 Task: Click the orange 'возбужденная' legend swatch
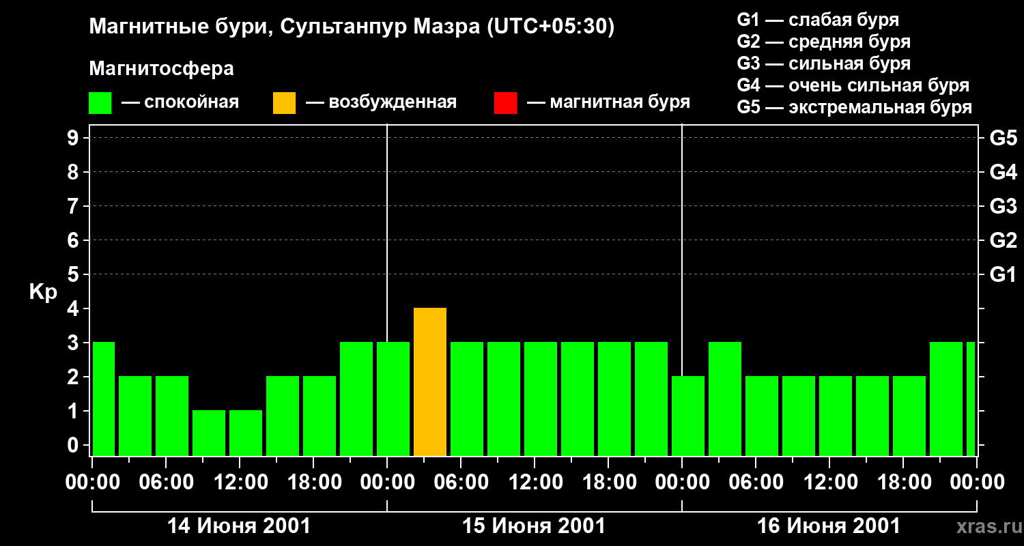click(284, 103)
